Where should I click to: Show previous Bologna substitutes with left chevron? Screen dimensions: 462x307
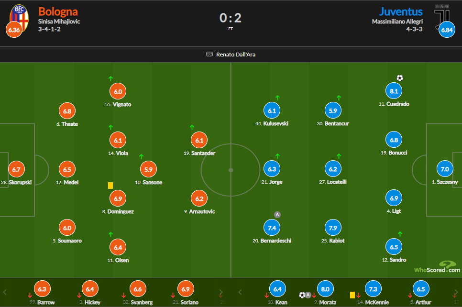5,292
